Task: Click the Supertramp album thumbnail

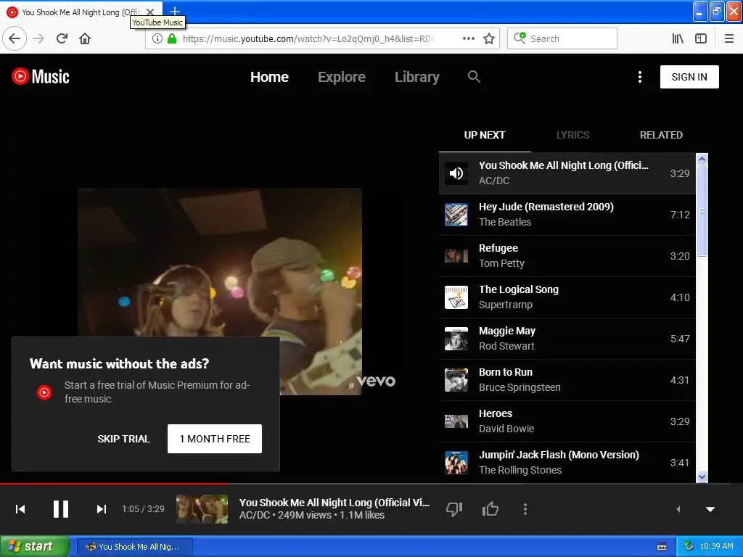Action: pyautogui.click(x=456, y=297)
